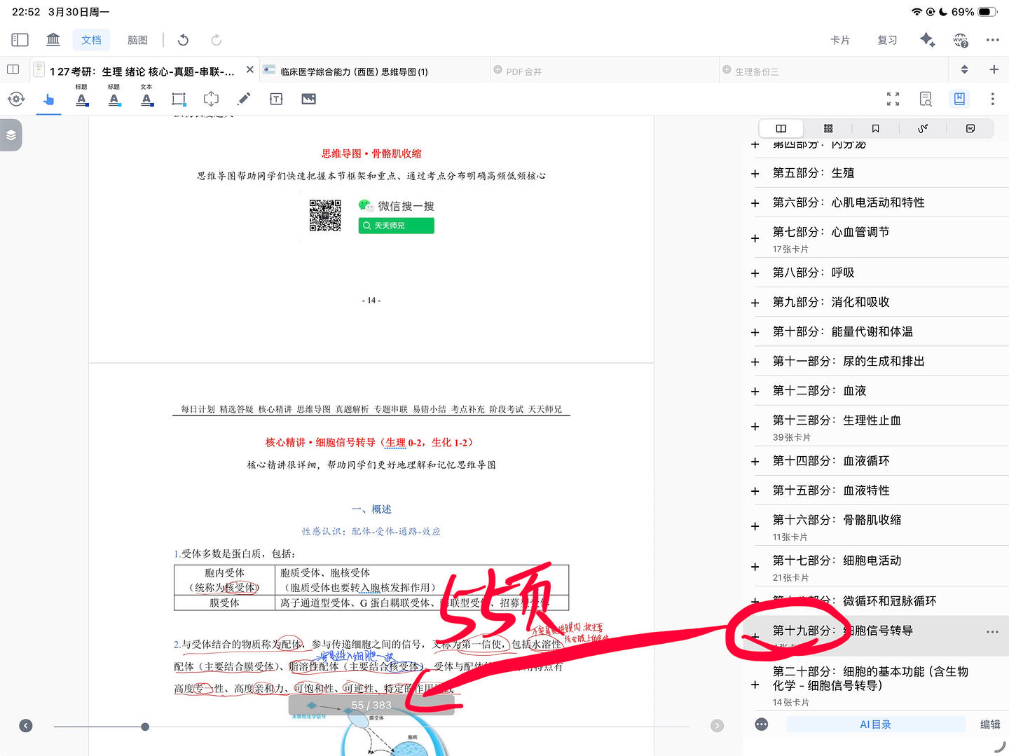
Task: Click the AI目录 button
Action: [x=875, y=724]
